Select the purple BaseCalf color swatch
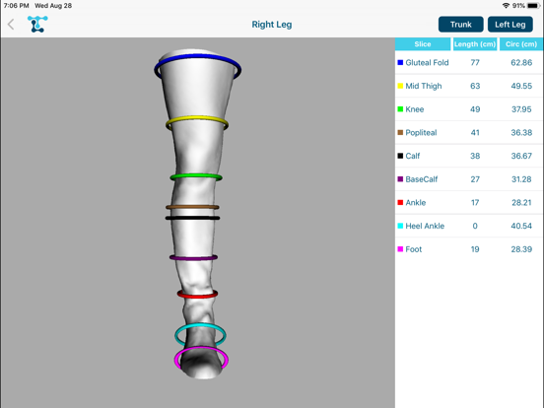Image resolution: width=544 pixels, height=408 pixels. click(400, 179)
